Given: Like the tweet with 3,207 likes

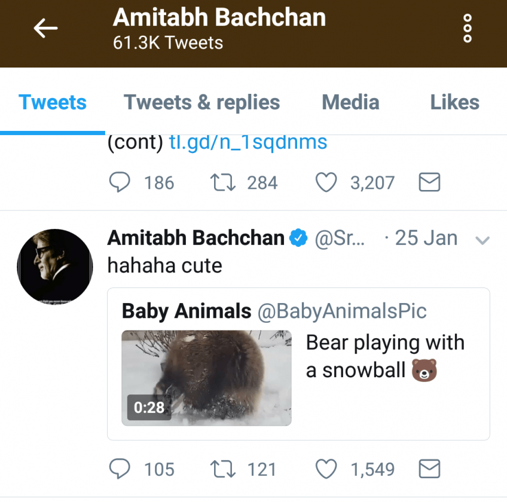Looking at the screenshot, I should [326, 182].
